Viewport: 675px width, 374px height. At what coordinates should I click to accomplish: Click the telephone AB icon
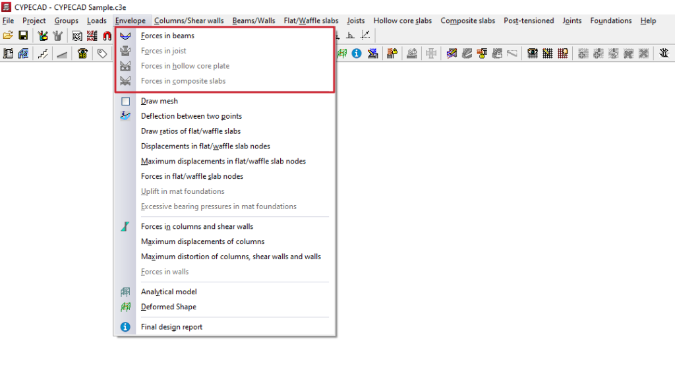click(82, 53)
